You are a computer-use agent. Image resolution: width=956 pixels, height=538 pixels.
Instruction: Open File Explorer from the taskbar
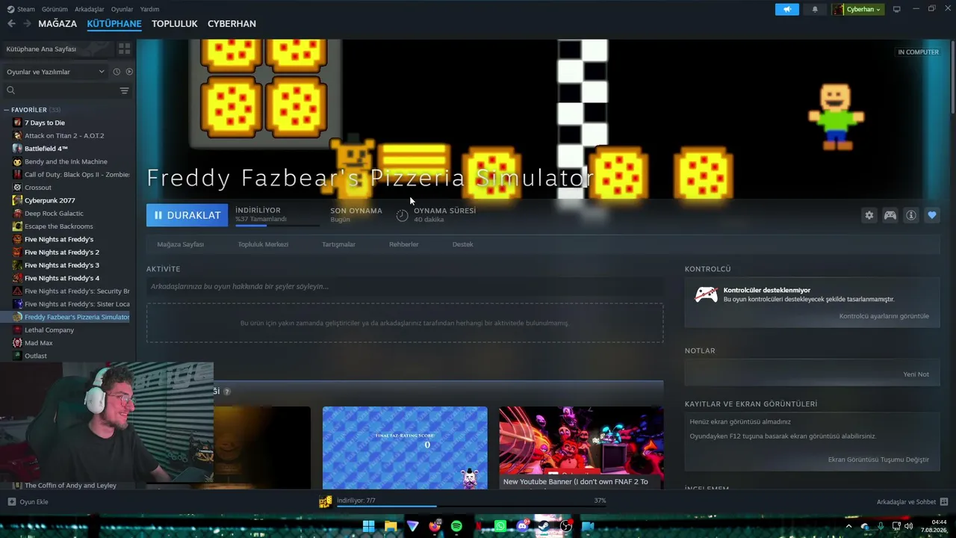[x=391, y=526]
